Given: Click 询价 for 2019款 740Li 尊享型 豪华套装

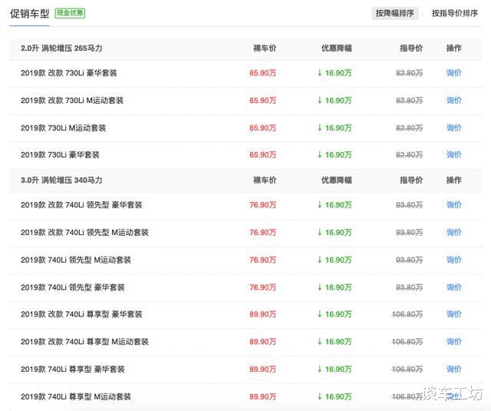Looking at the screenshot, I should pos(453,370).
